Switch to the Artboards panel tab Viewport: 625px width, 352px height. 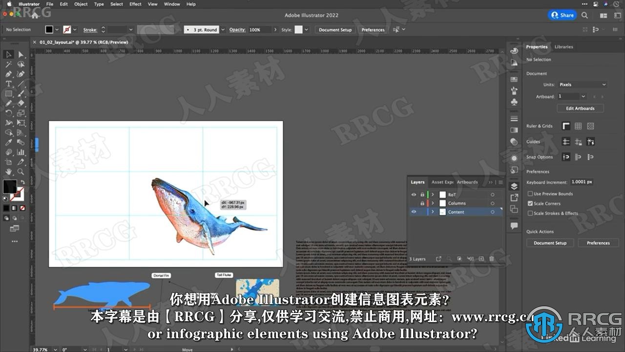coord(467,182)
